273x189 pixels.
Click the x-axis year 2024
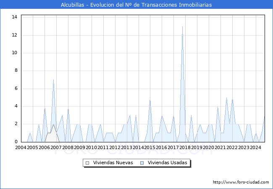coord(256,147)
